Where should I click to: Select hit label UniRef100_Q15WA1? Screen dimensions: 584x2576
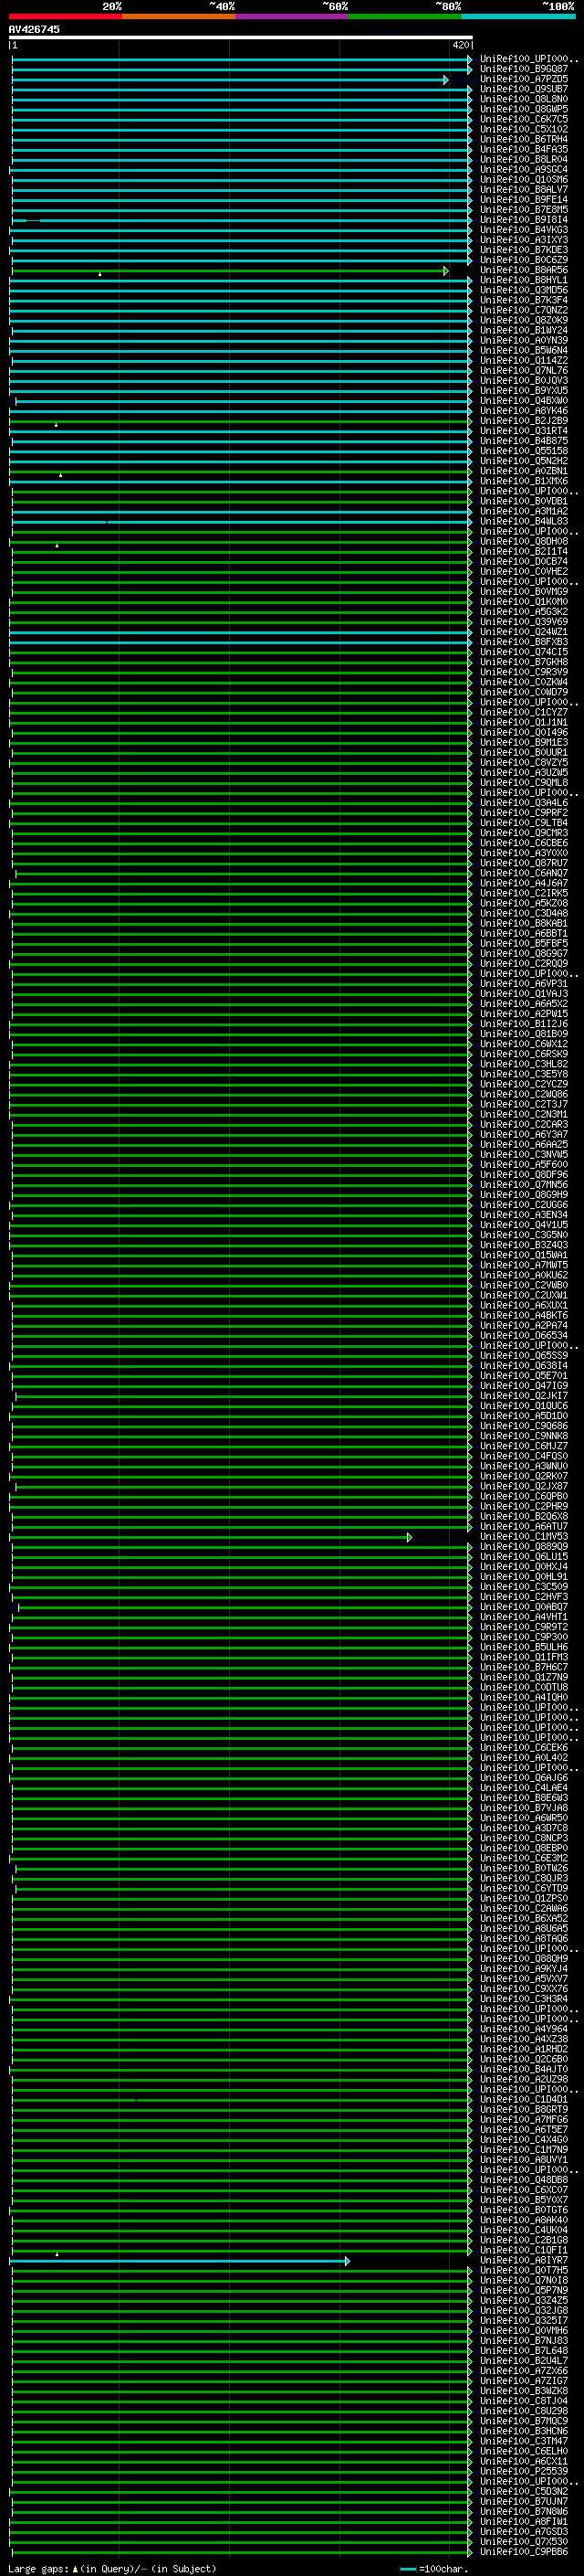[x=524, y=1255]
